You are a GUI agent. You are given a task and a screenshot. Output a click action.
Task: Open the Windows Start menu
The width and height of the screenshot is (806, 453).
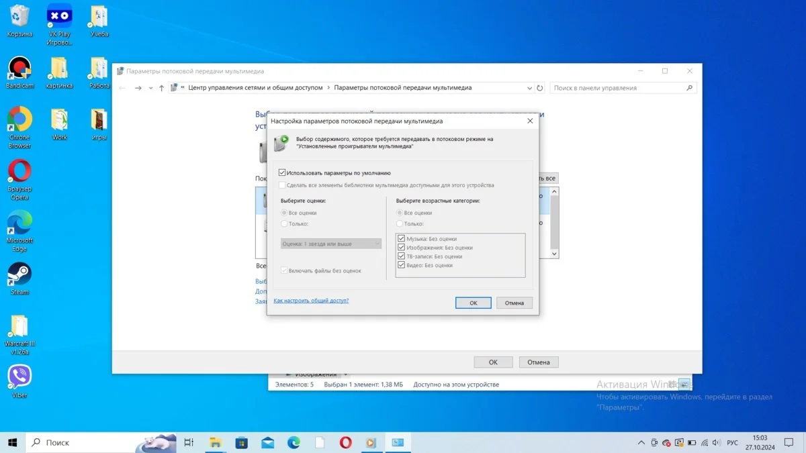pyautogui.click(x=13, y=442)
